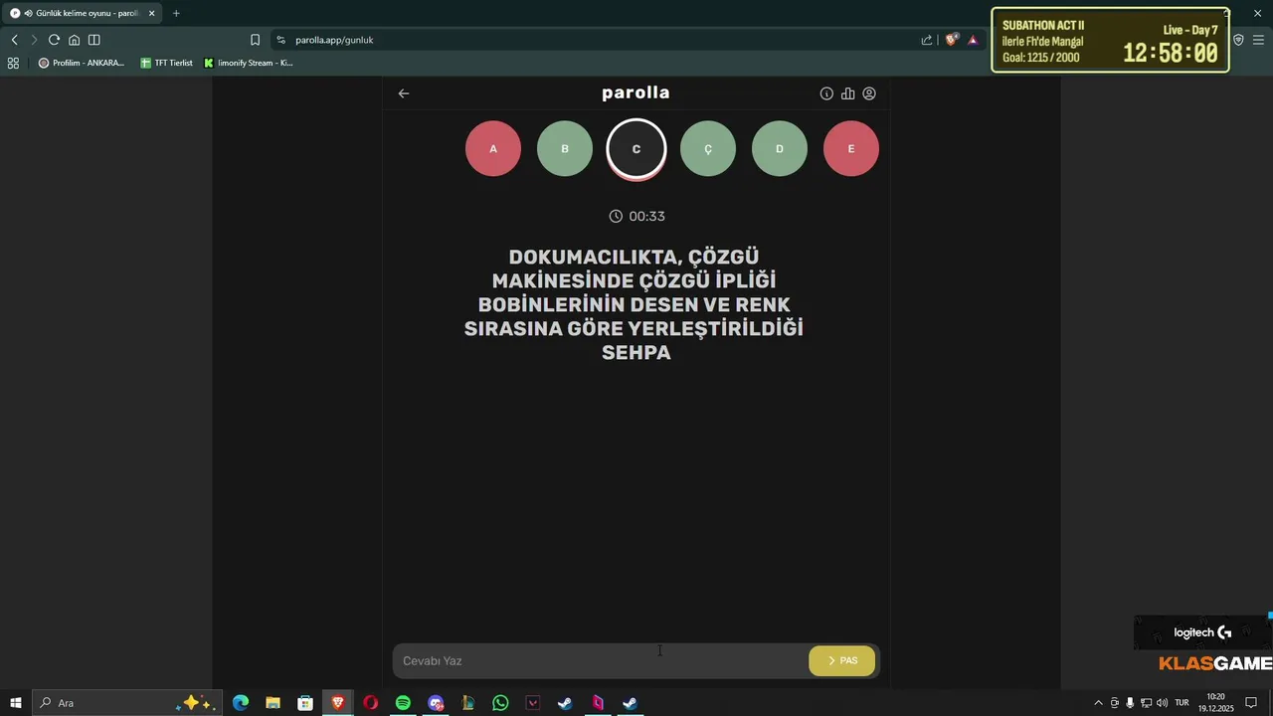Image resolution: width=1273 pixels, height=716 pixels.
Task: Open the bookmarks apps grid icon
Action: tap(13, 63)
